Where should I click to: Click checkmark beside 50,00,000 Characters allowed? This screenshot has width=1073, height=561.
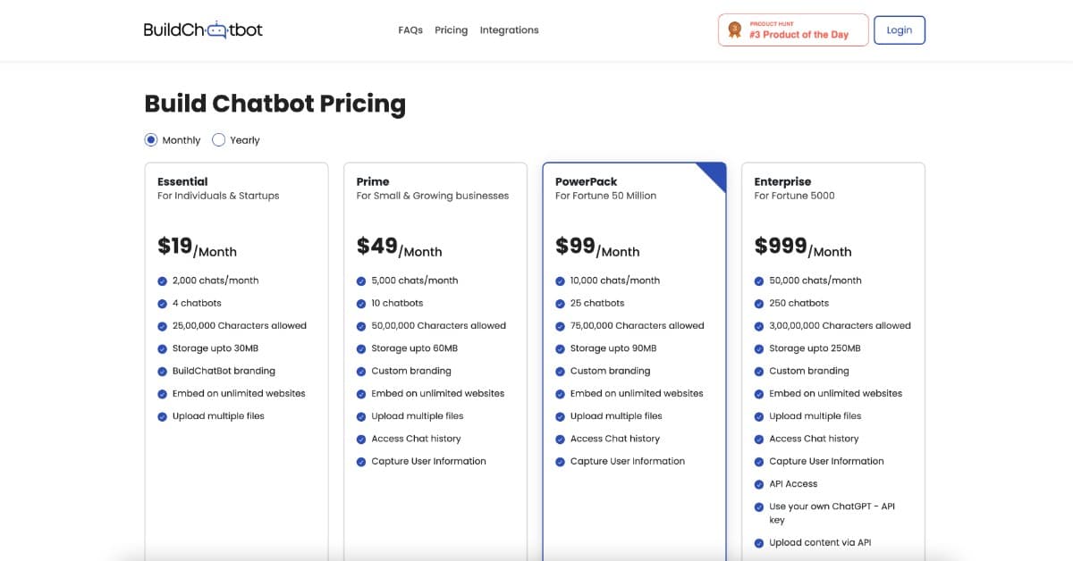[x=361, y=326]
